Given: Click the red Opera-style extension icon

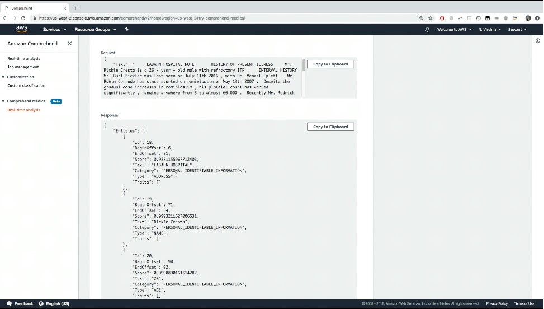Looking at the screenshot, I should 442,18.
